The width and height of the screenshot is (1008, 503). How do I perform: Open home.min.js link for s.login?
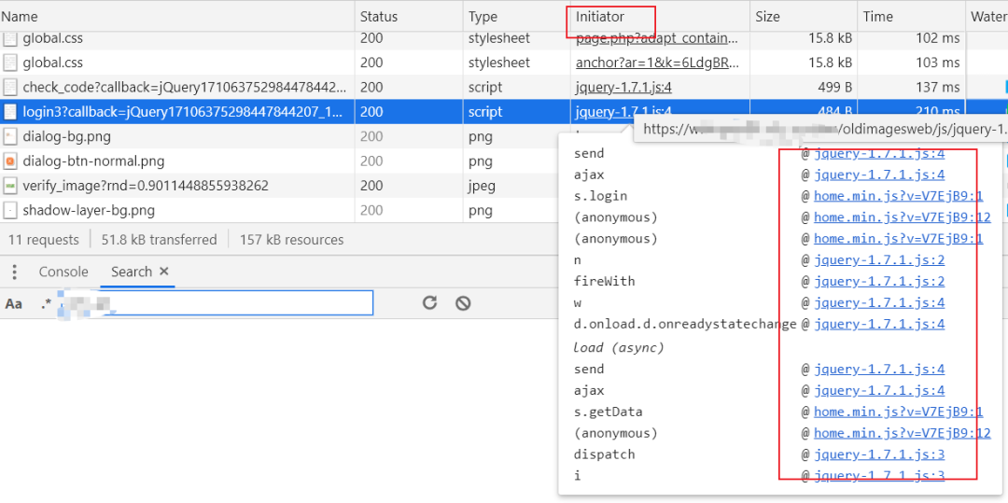coord(898,196)
